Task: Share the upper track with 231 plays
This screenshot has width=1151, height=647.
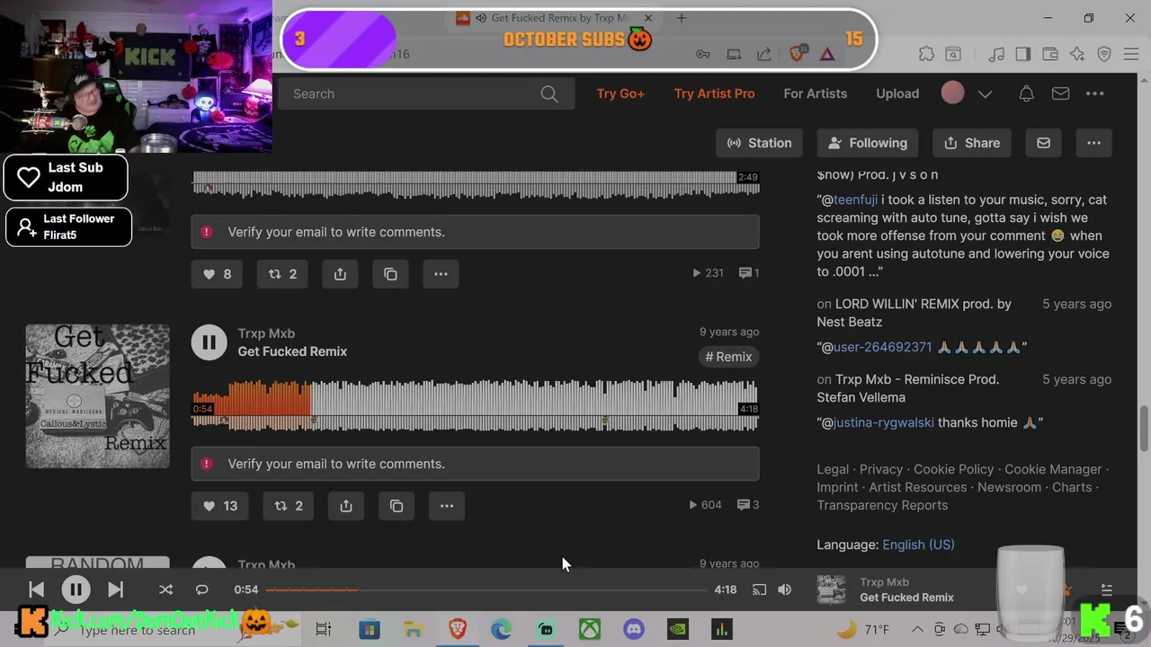Action: [x=340, y=274]
